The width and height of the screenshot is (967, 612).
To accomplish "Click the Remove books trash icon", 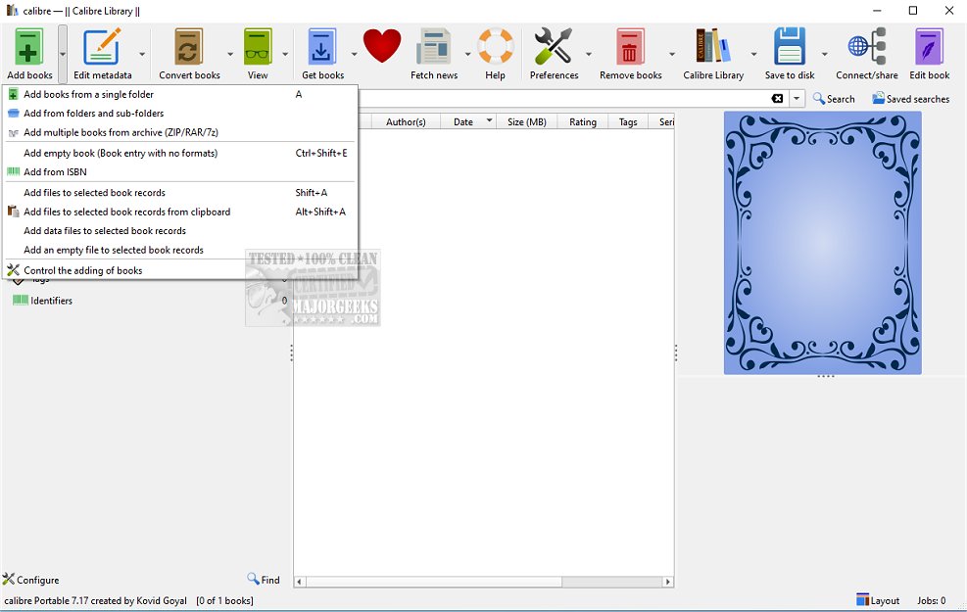I will click(x=630, y=47).
